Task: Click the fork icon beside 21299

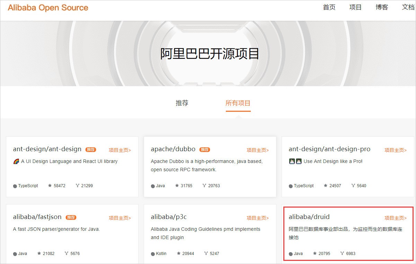Action: click(x=78, y=185)
